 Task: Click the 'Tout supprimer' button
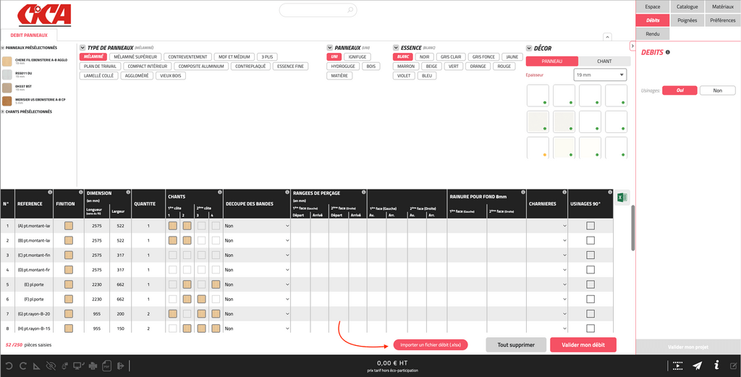516,345
